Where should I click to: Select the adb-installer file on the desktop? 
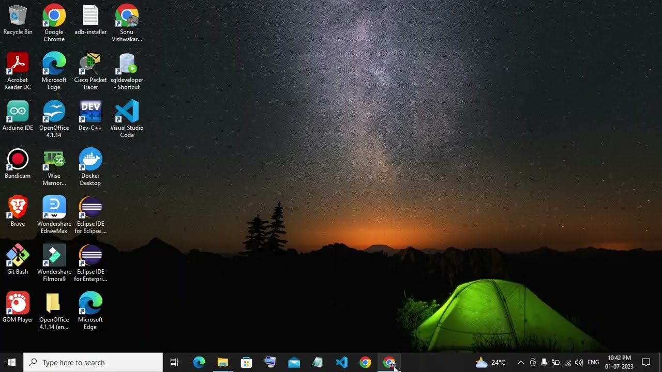coord(91,20)
